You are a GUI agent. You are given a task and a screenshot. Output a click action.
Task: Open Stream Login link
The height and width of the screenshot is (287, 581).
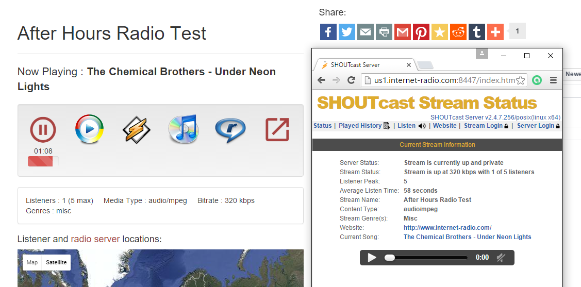tap(483, 126)
